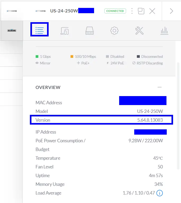This screenshot has height=203, width=181.
Task: Collapse the OVERVIEW section with minus icon
Action: 160,87
